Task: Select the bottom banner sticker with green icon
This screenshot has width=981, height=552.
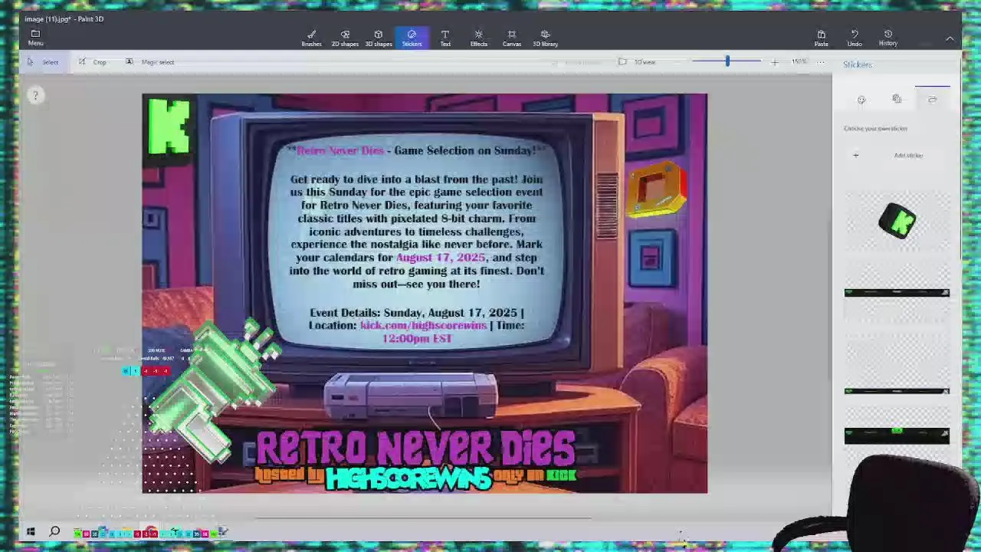Action: click(897, 435)
